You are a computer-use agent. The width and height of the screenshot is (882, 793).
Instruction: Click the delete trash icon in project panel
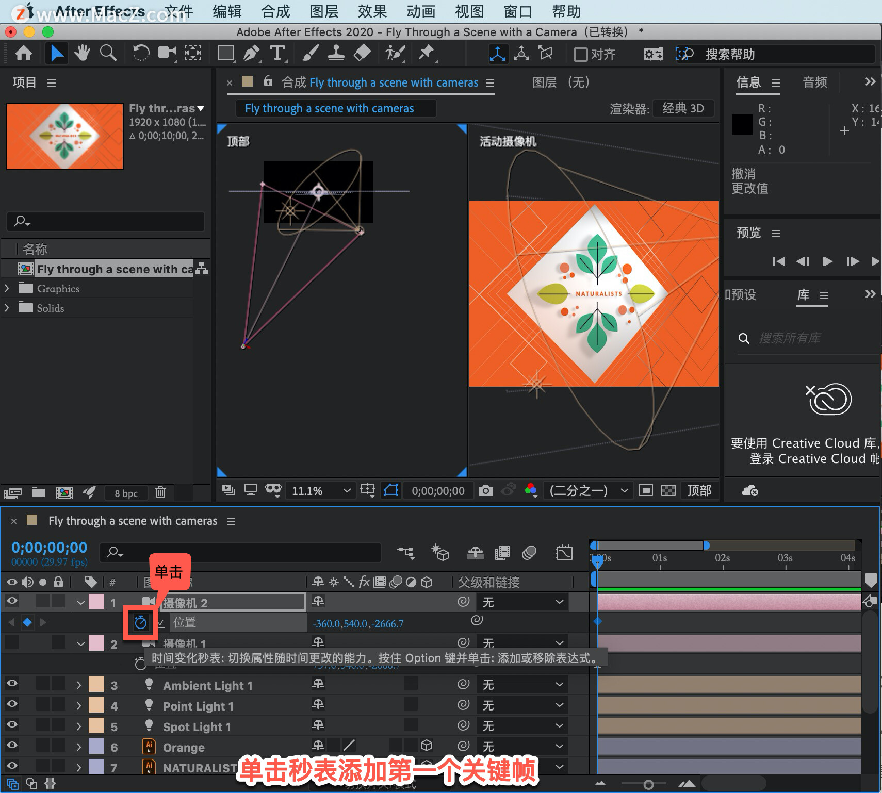tap(160, 492)
